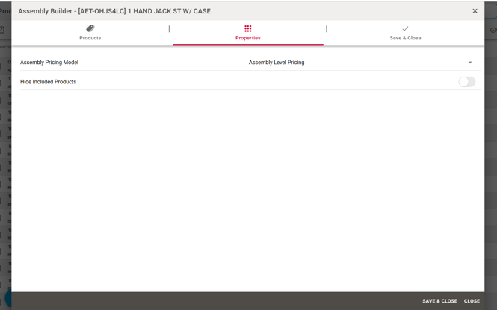Click the Products tag icon

[x=90, y=28]
